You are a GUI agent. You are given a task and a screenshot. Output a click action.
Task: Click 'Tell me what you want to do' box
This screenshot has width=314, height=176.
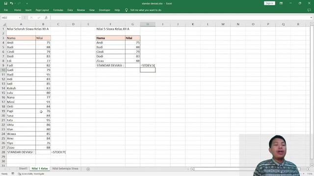[x=146, y=10]
